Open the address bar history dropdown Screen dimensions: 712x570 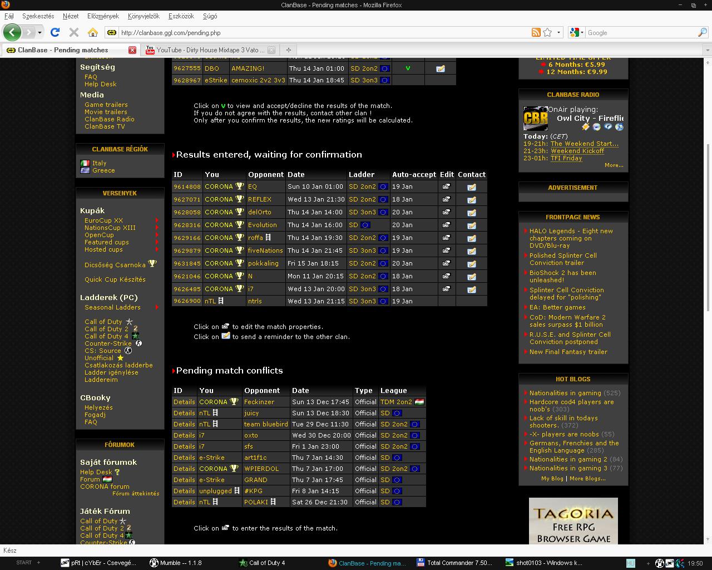558,32
